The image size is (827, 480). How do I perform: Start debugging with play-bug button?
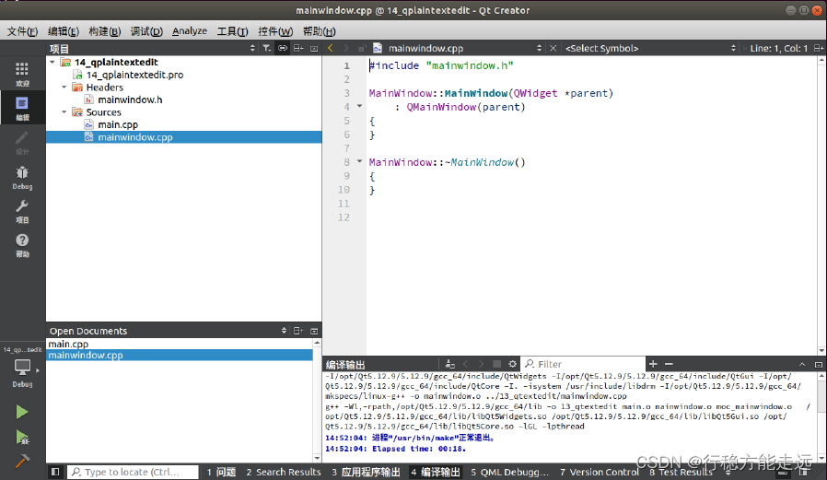(x=21, y=438)
